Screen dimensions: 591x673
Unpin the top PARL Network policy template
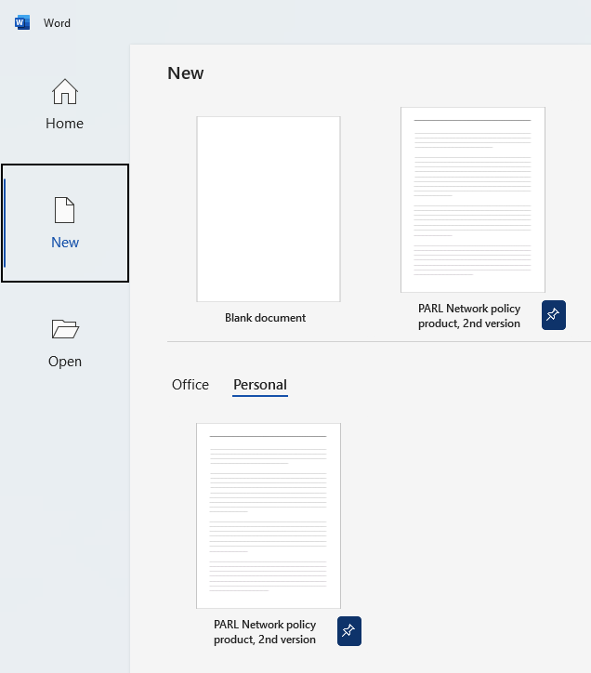[553, 315]
